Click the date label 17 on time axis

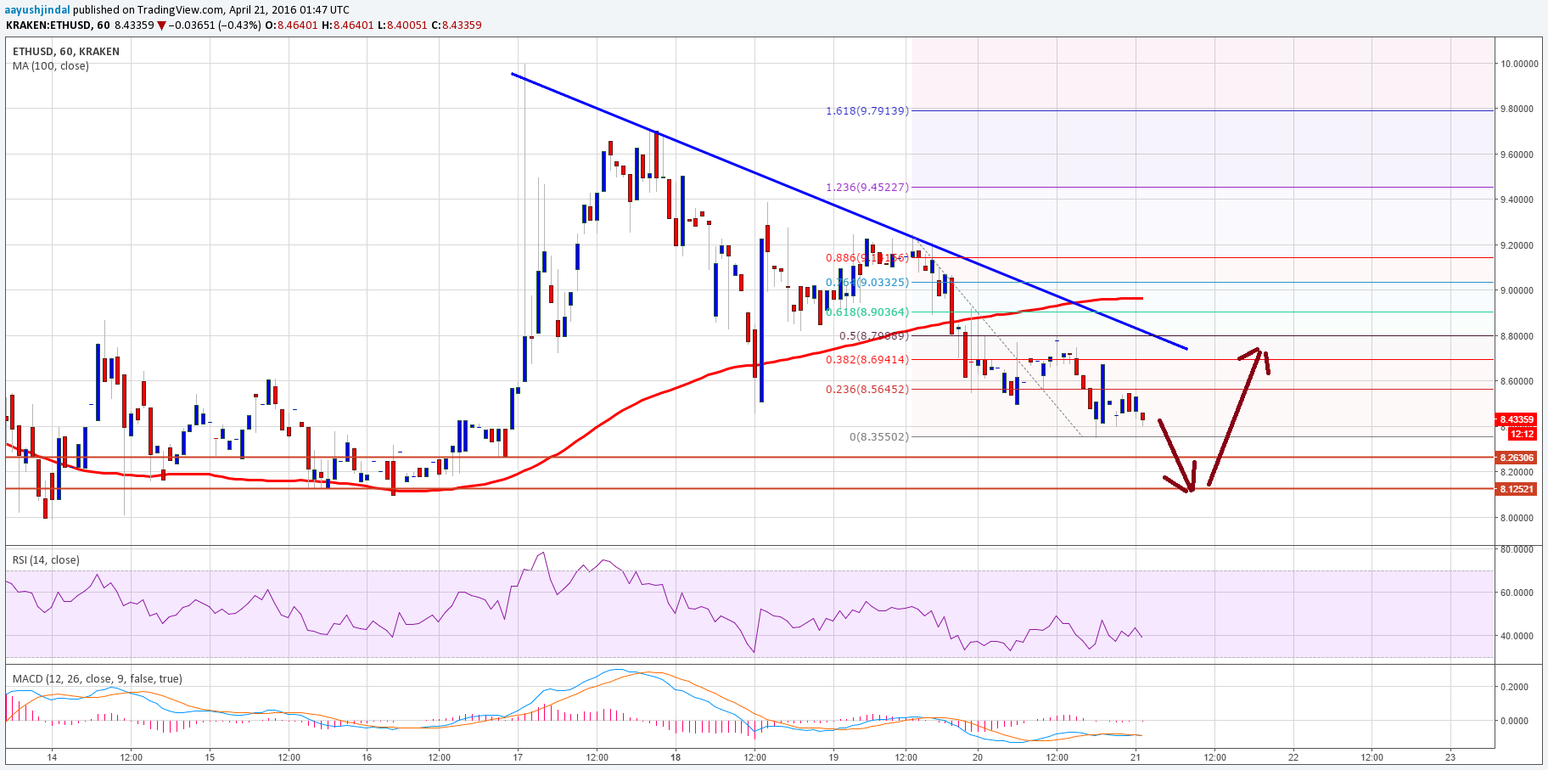click(x=518, y=757)
